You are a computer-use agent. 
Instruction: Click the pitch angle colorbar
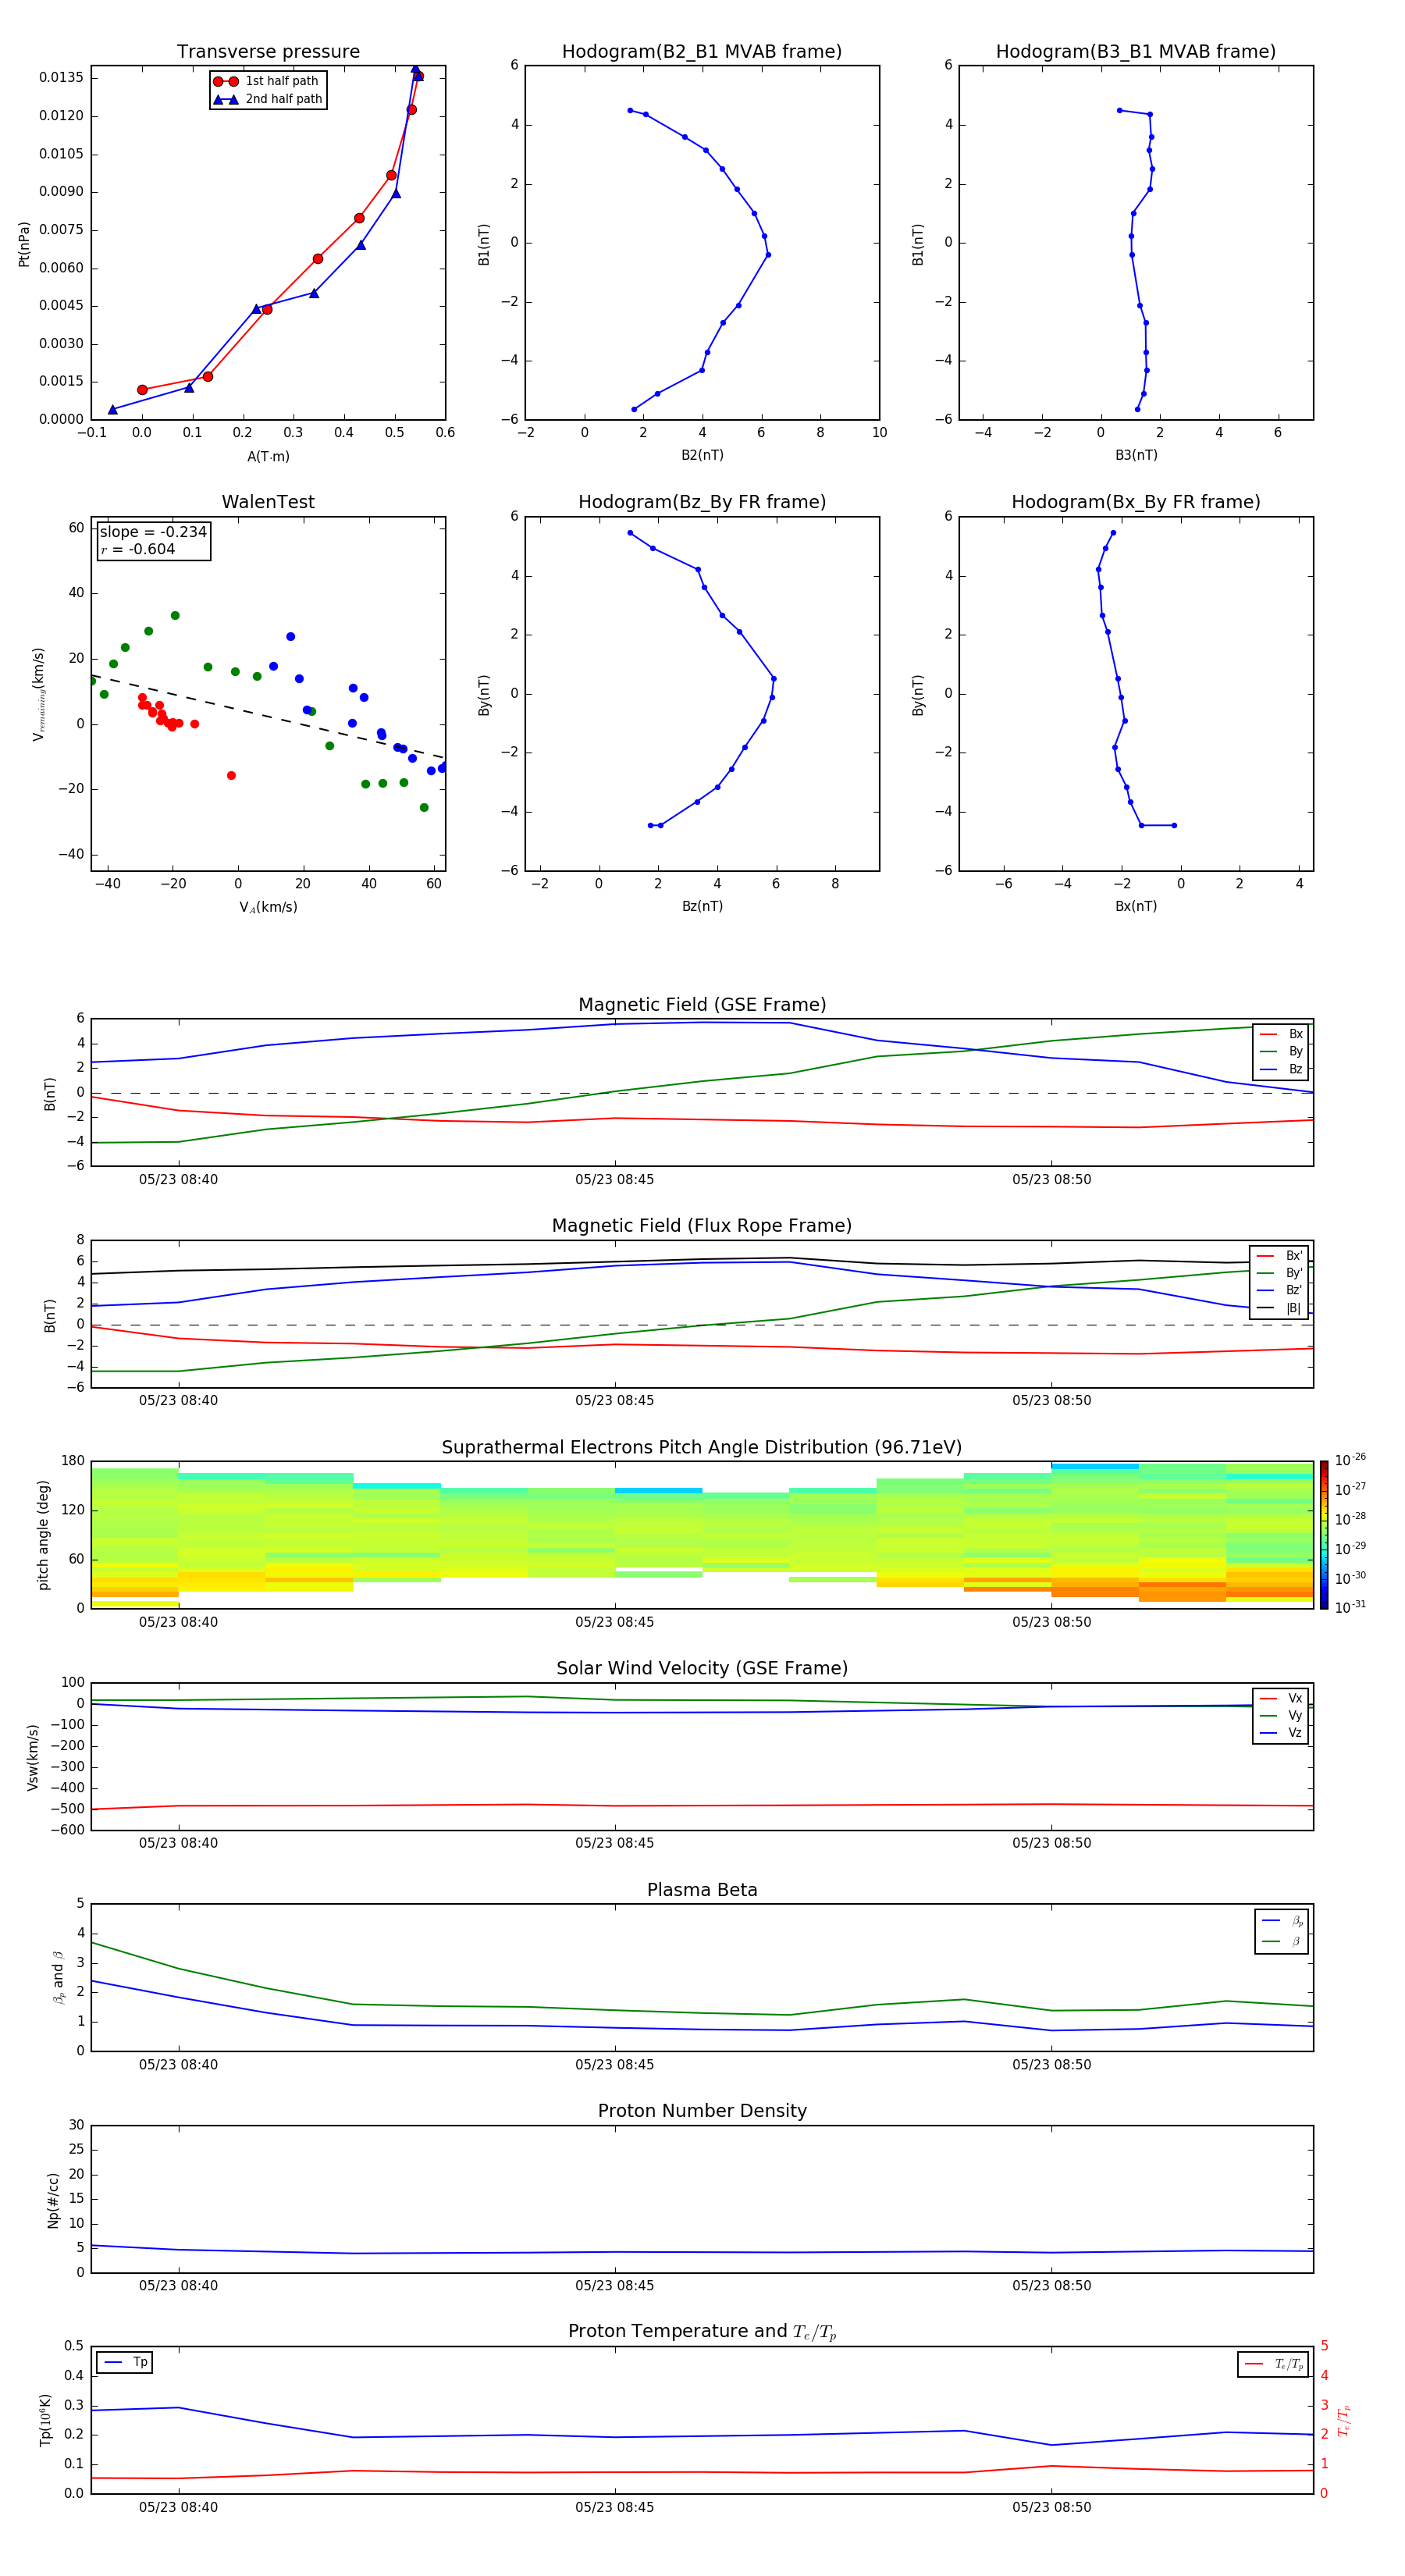pyautogui.click(x=1324, y=1534)
